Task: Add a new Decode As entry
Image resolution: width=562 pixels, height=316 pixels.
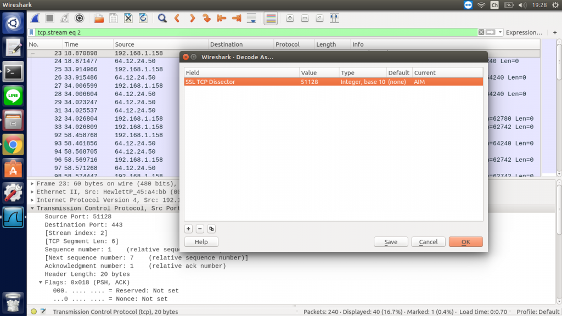Action: coord(188,229)
